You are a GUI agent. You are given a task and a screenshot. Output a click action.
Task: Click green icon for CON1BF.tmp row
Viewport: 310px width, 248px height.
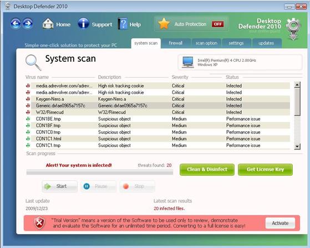coord(28,125)
